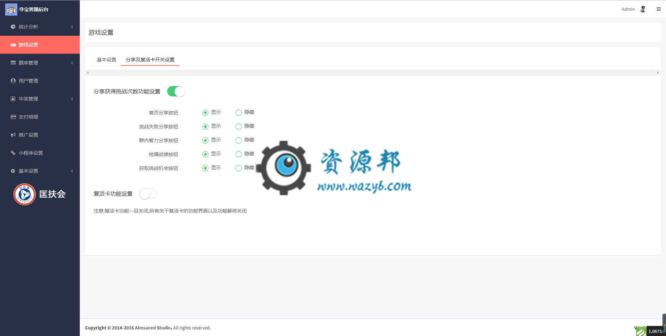The width and height of the screenshot is (666, 336).
Task: Click the 夺宝答题后台 logo icon
Action: [x=11, y=9]
